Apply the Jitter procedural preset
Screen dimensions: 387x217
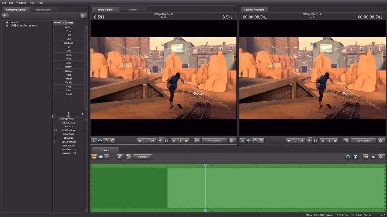tap(69, 63)
